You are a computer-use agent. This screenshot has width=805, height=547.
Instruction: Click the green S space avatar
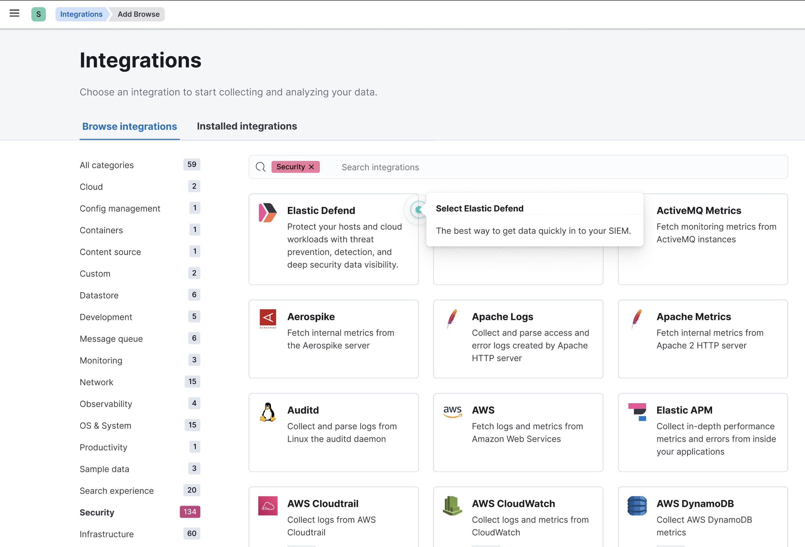coord(38,14)
